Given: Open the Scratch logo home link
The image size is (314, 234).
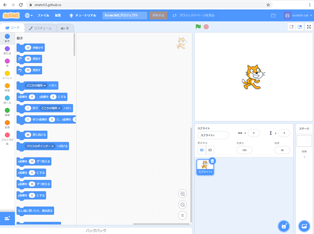Looking at the screenshot, I should pos(11,15).
